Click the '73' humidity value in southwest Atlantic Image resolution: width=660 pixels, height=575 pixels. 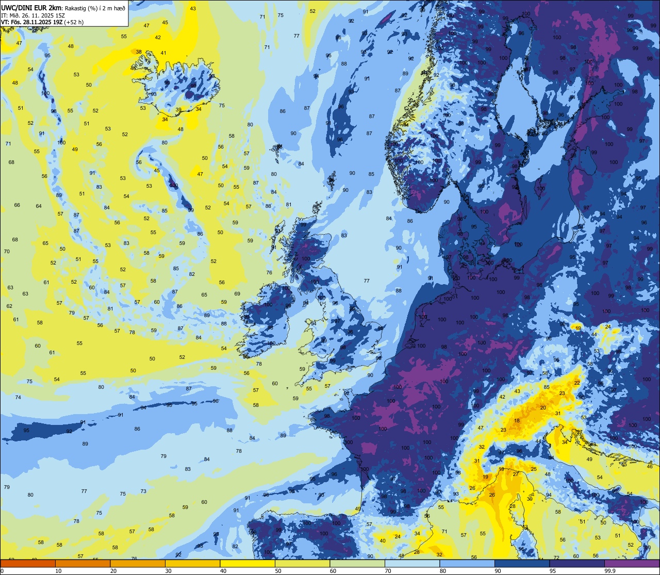(x=143, y=491)
